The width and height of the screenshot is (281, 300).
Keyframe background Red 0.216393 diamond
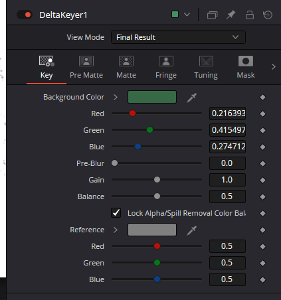pyautogui.click(x=262, y=113)
